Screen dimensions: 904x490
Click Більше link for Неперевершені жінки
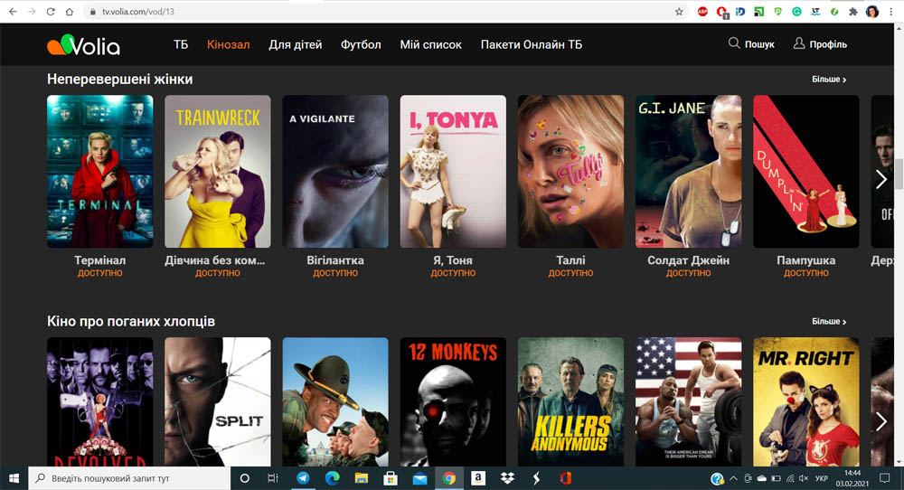[829, 79]
